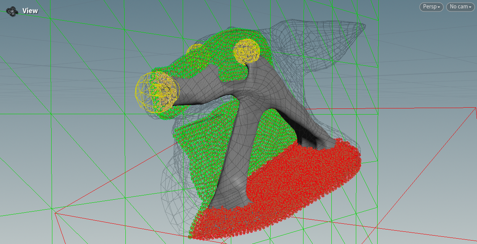This screenshot has width=477, height=244.
Task: Open the Persp projection dropdown
Action: [x=431, y=7]
